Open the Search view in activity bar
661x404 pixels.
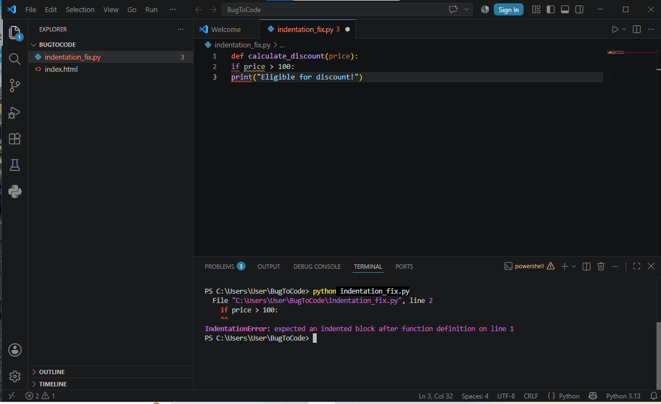(x=15, y=59)
